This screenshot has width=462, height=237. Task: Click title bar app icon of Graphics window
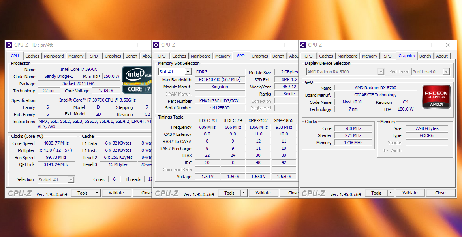pos(303,45)
